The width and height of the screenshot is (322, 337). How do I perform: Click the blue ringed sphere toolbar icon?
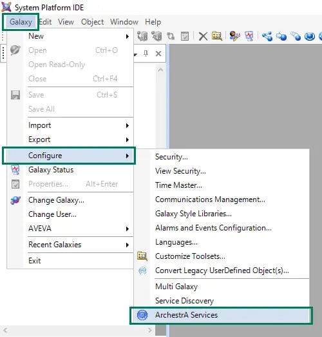pyautogui.click(x=310, y=36)
